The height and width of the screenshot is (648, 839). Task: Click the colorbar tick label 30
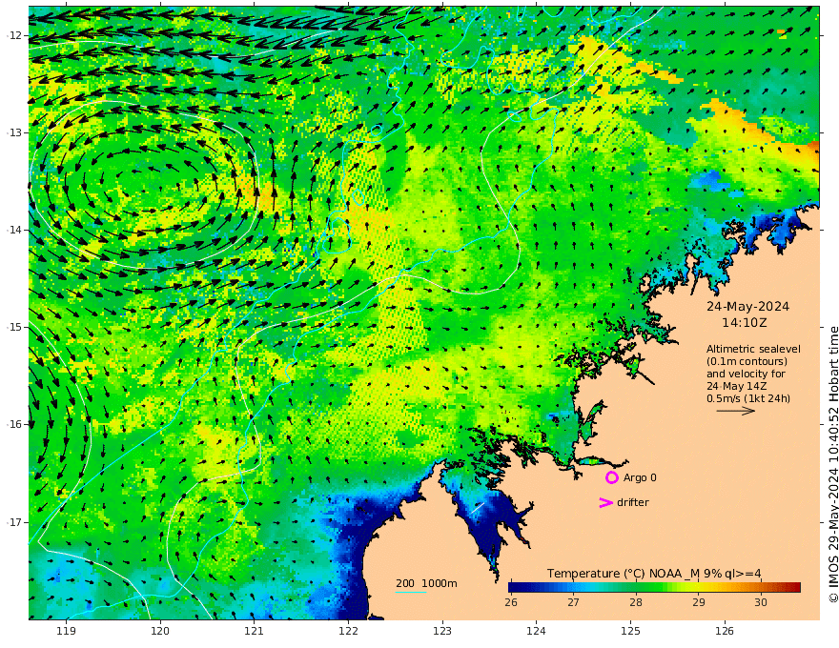(x=761, y=602)
